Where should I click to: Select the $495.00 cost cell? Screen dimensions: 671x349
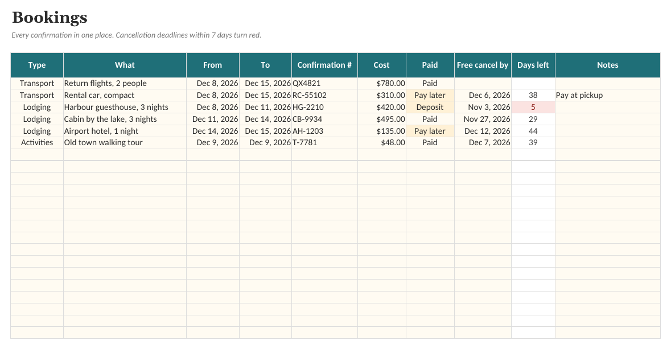tap(382, 119)
